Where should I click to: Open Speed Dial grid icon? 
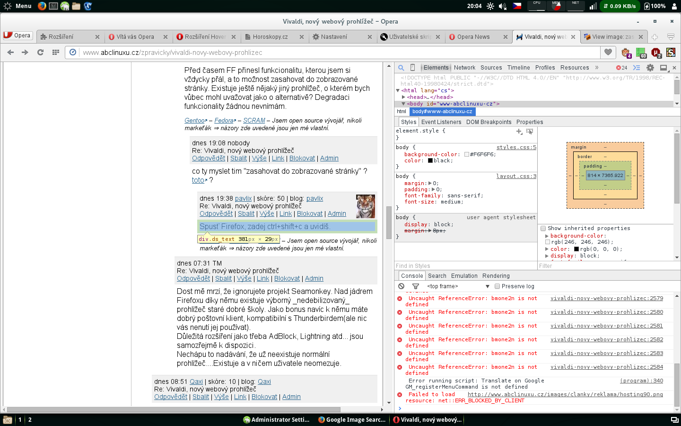tap(55, 53)
